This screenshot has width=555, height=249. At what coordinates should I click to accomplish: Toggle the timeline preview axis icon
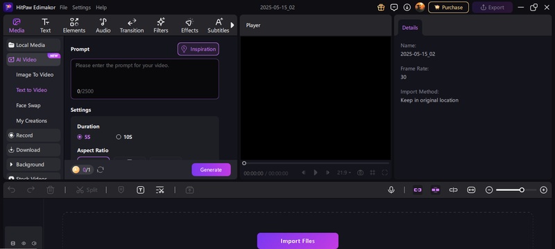pyautogui.click(x=454, y=190)
